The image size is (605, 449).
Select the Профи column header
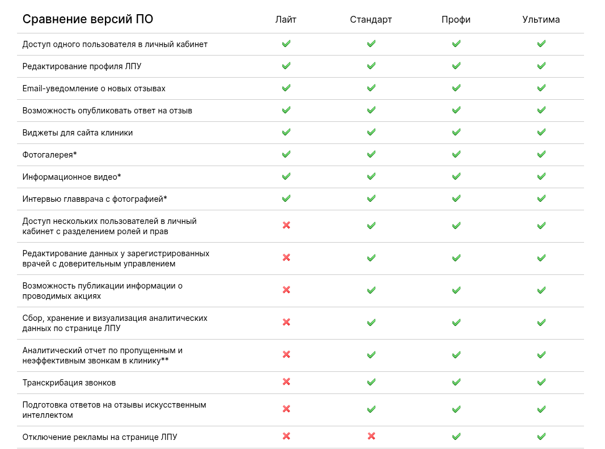pyautogui.click(x=456, y=20)
